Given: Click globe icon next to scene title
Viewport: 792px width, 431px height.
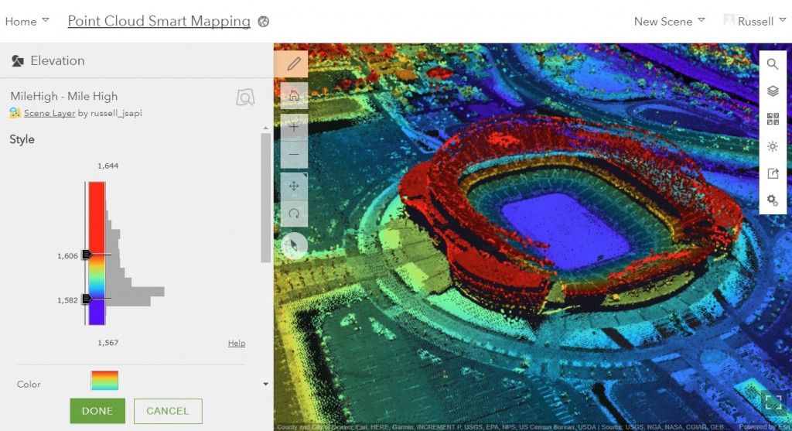Looking at the screenshot, I should coord(263,22).
